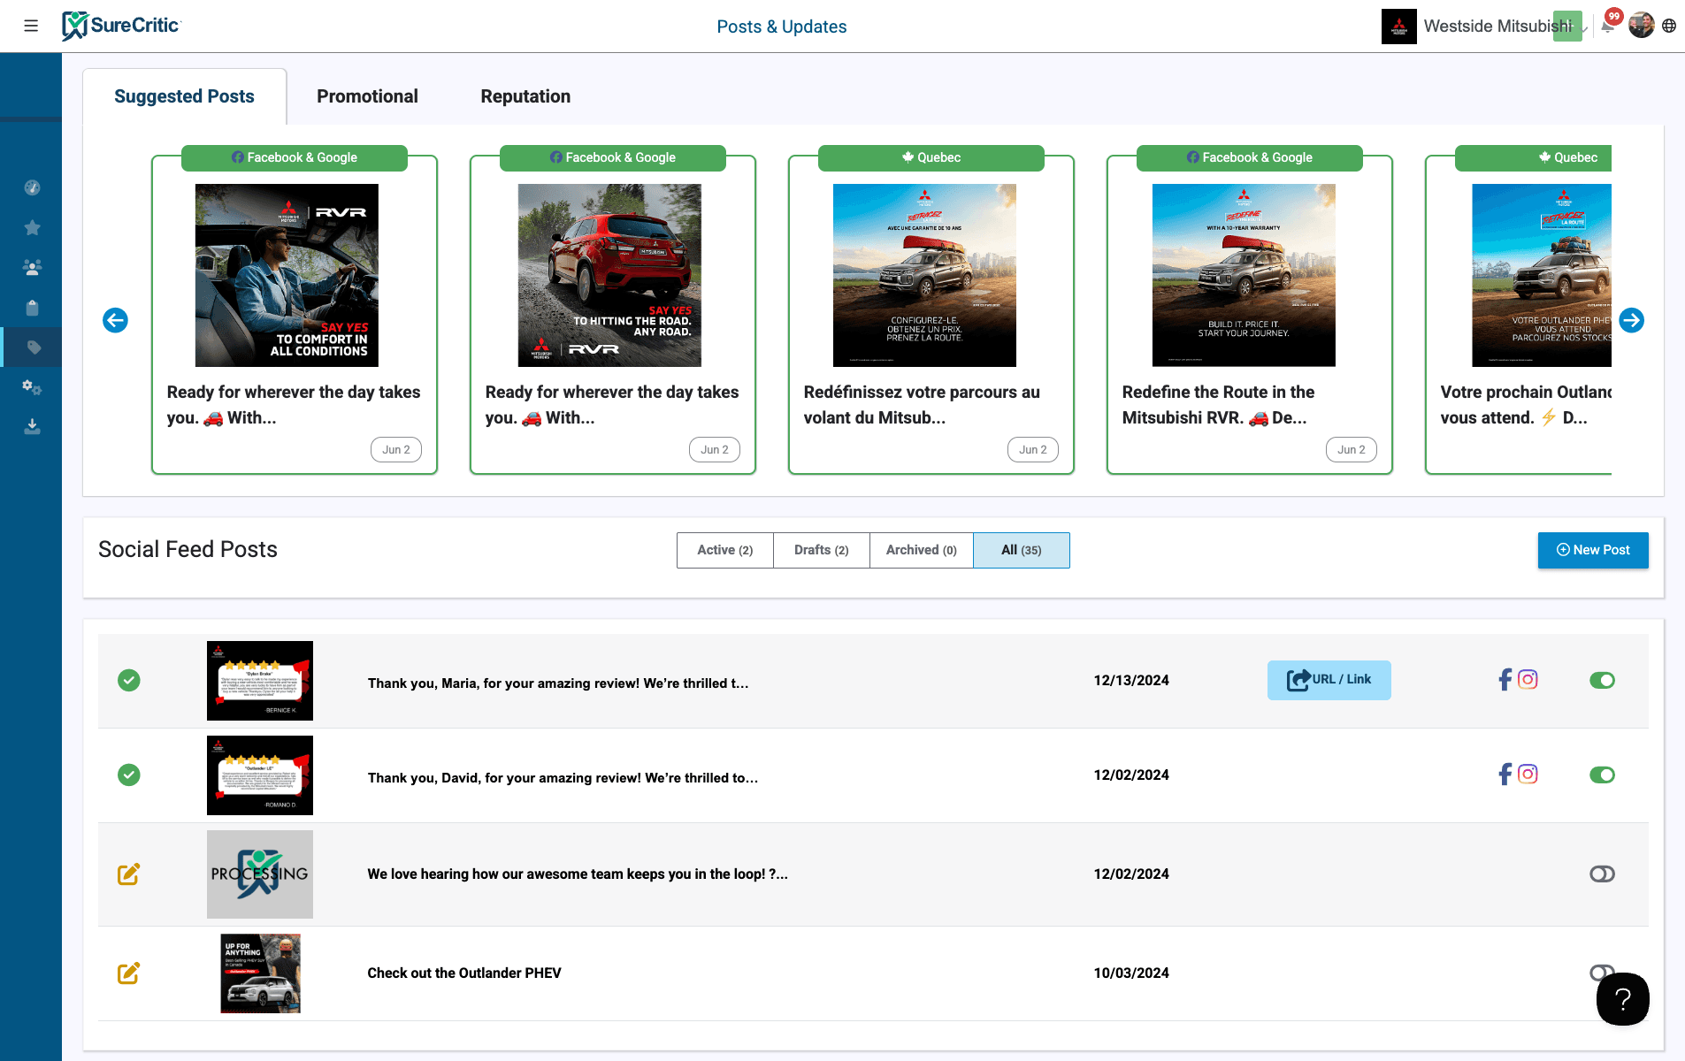This screenshot has width=1685, height=1061.
Task: Click 'We love hearing how our awesome team' text
Action: point(578,874)
